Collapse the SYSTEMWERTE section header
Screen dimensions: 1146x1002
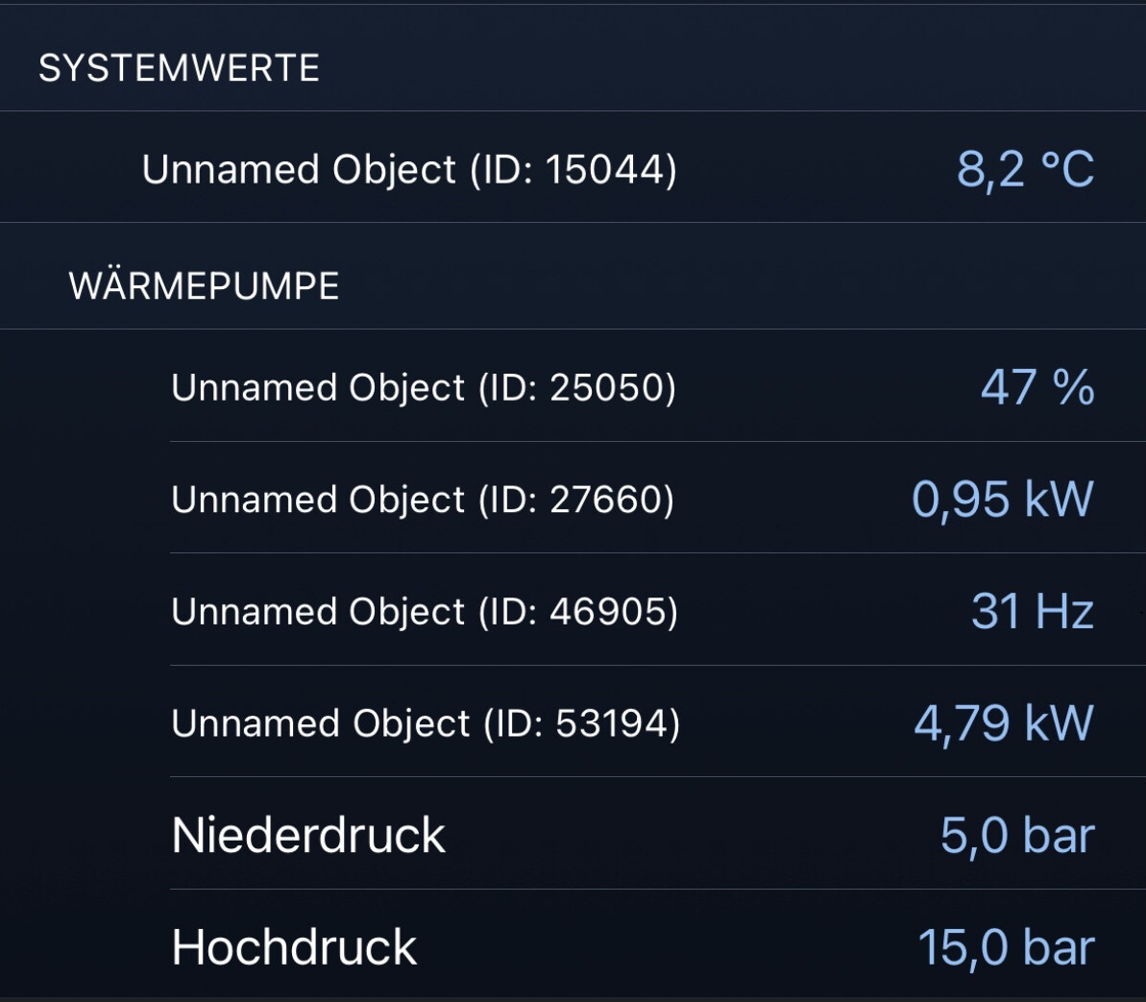click(x=179, y=68)
